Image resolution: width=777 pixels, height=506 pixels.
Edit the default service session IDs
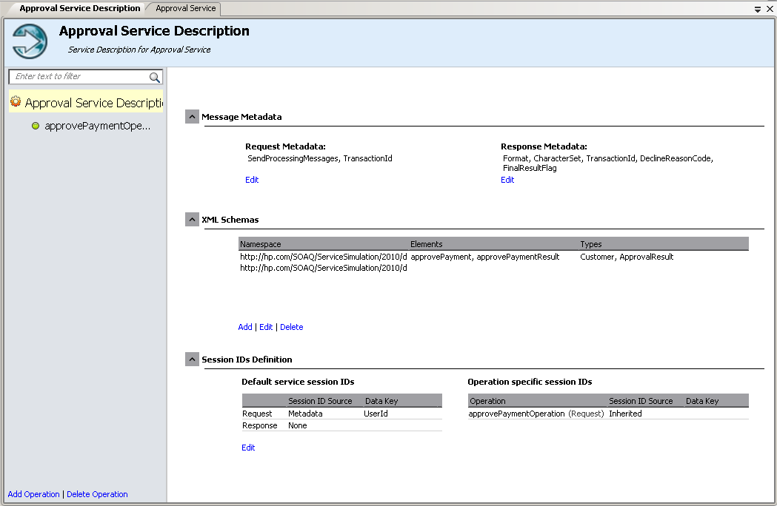pyautogui.click(x=248, y=448)
